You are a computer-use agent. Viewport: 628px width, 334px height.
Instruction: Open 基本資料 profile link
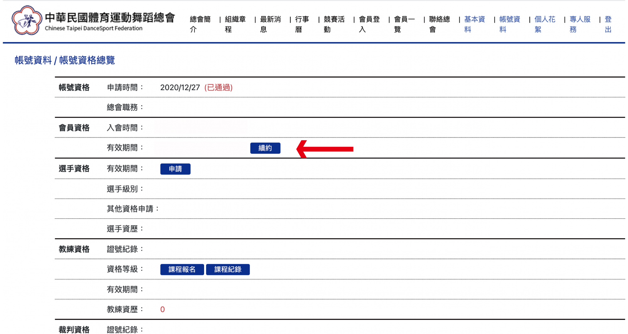474,24
